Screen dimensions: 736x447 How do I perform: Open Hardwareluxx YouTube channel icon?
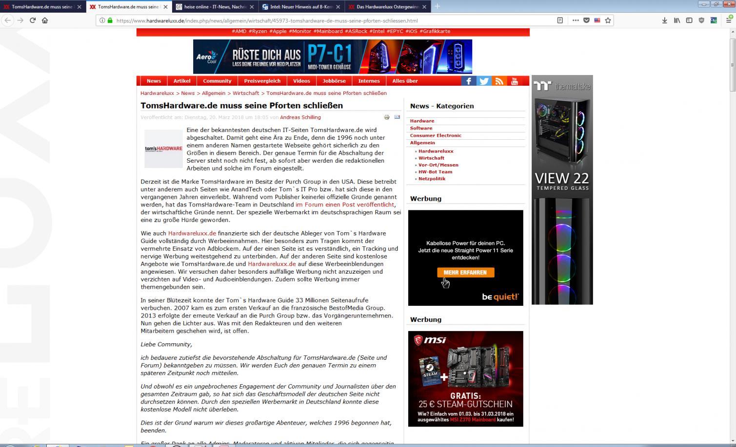pos(514,81)
